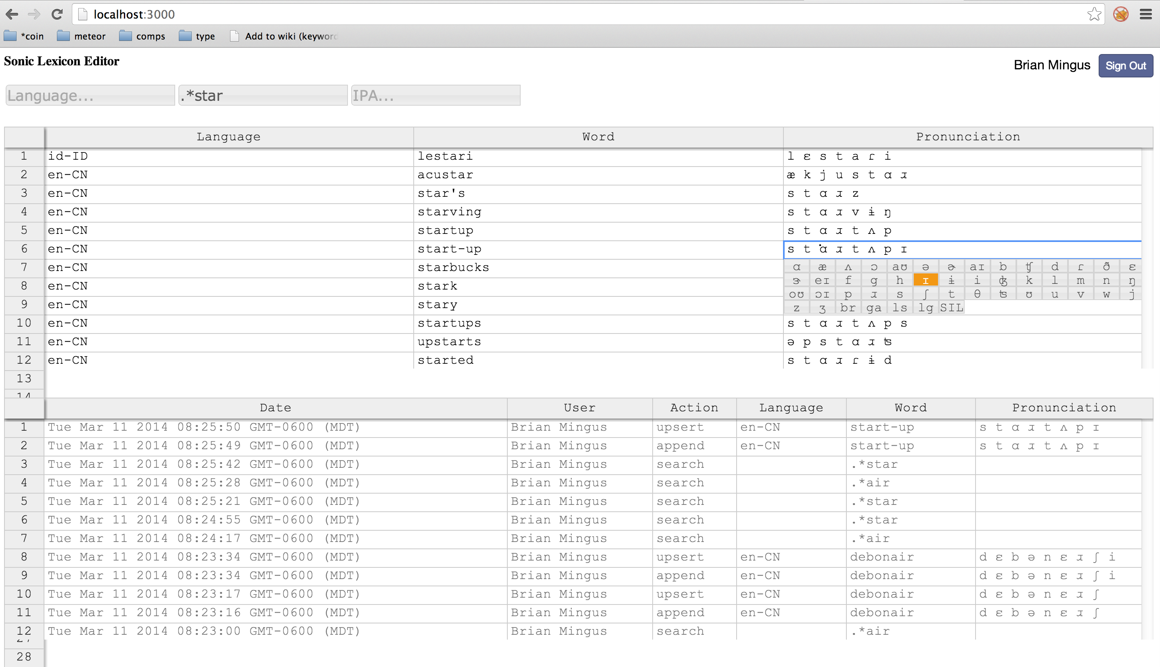Select the word cell 'starving'

tap(598, 212)
